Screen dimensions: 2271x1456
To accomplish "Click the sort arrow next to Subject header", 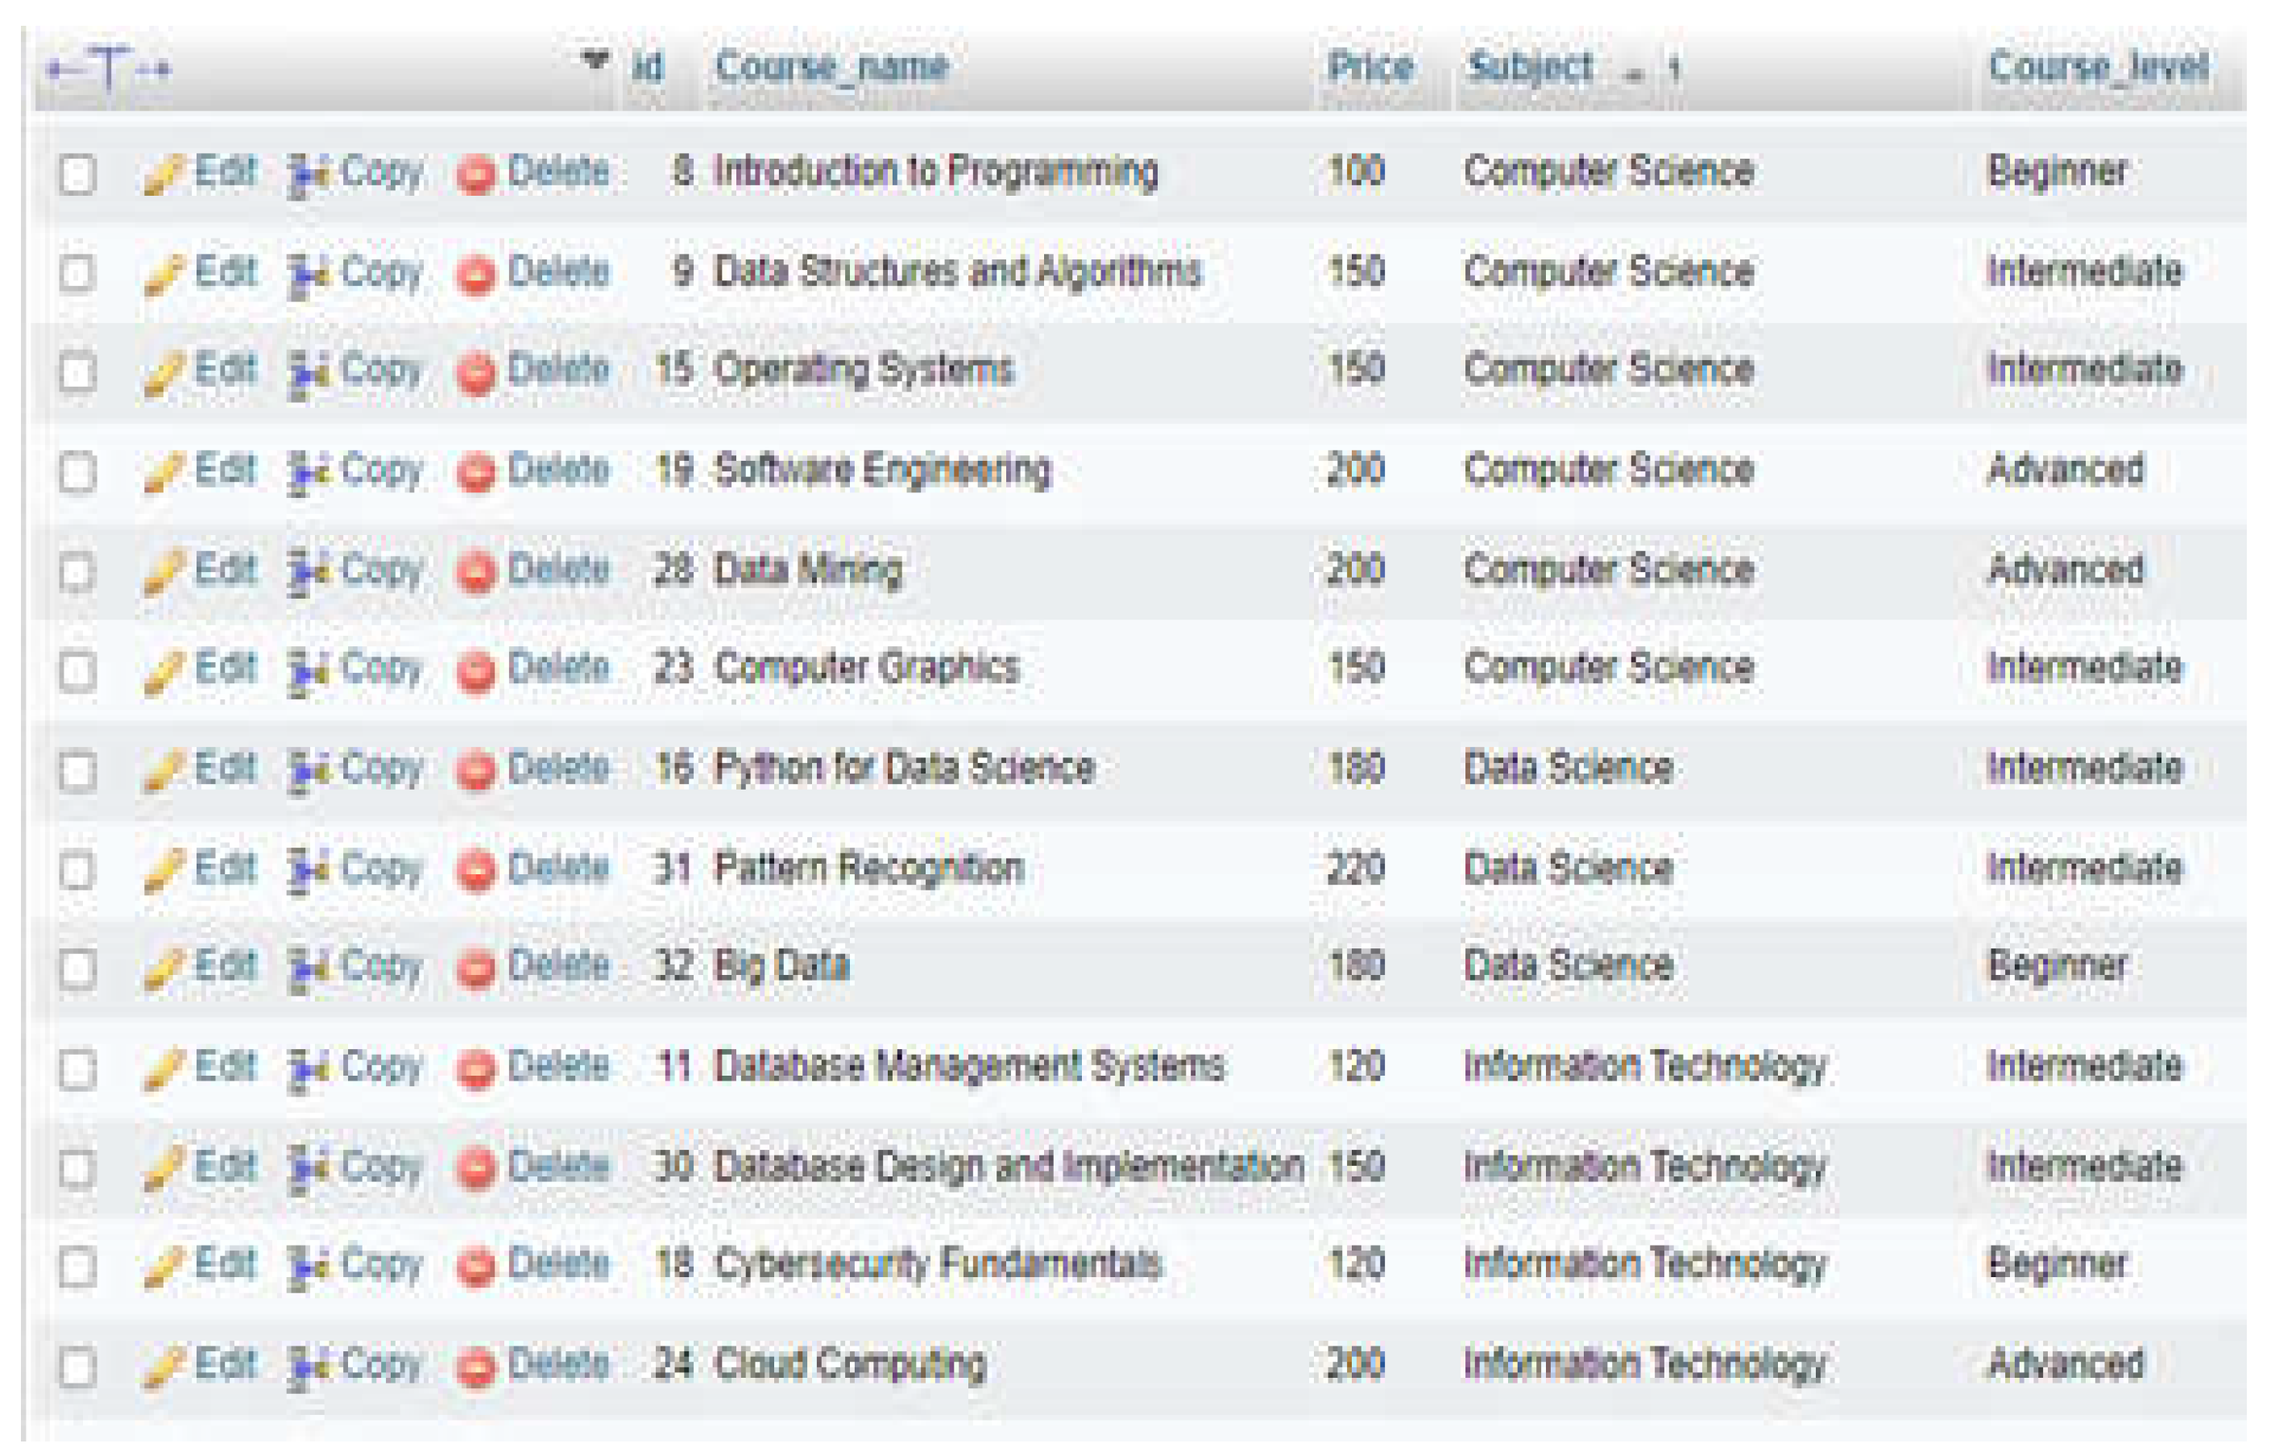I will click(1634, 74).
